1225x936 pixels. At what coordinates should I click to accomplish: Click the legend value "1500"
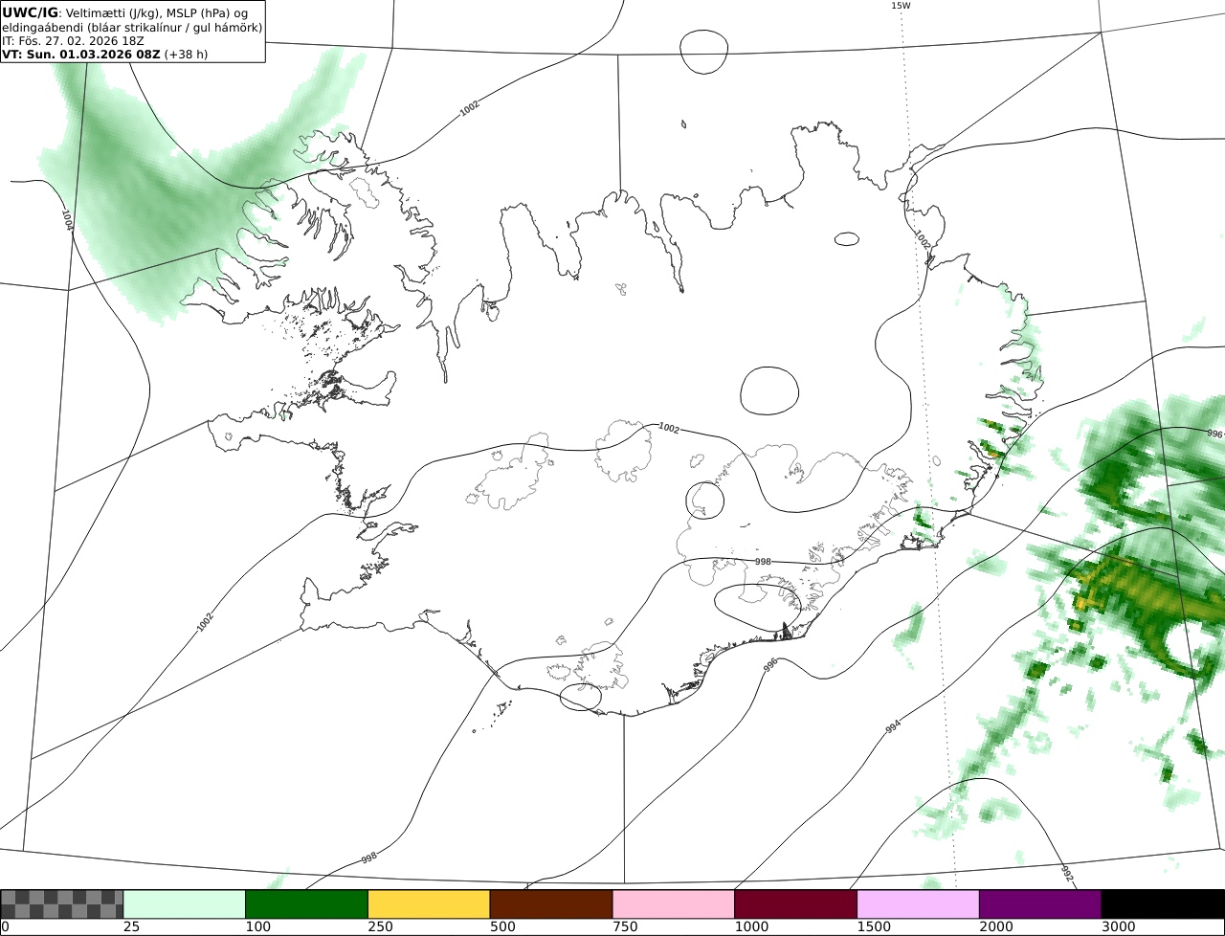point(872,927)
